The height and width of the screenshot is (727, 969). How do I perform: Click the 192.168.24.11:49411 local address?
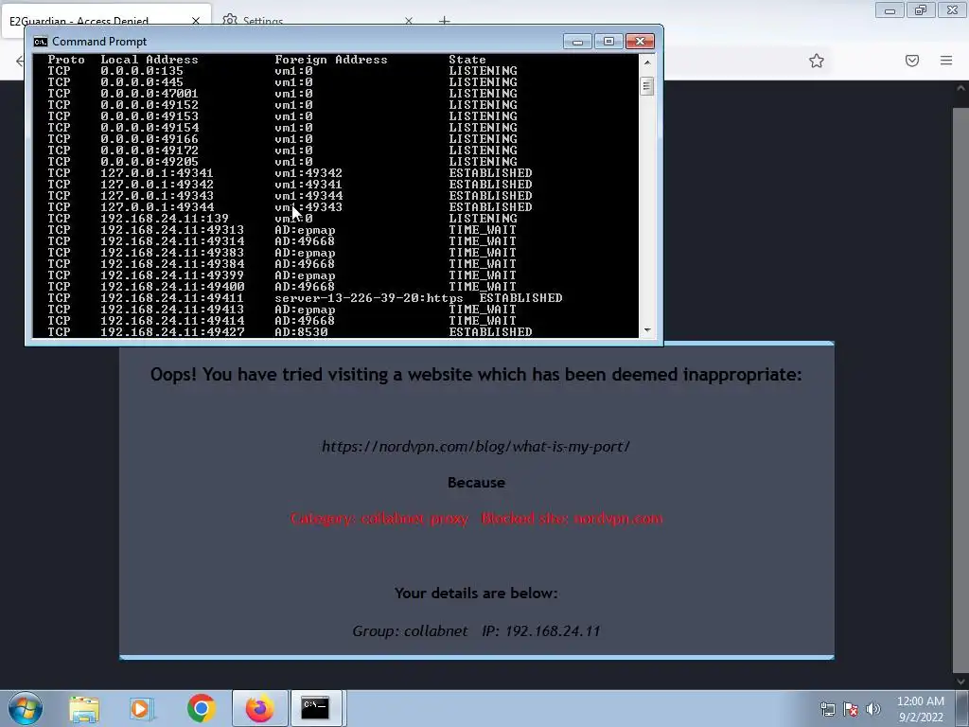tap(172, 298)
